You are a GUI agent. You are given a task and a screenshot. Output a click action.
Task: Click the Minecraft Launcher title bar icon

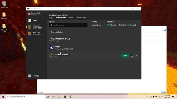[28, 9]
